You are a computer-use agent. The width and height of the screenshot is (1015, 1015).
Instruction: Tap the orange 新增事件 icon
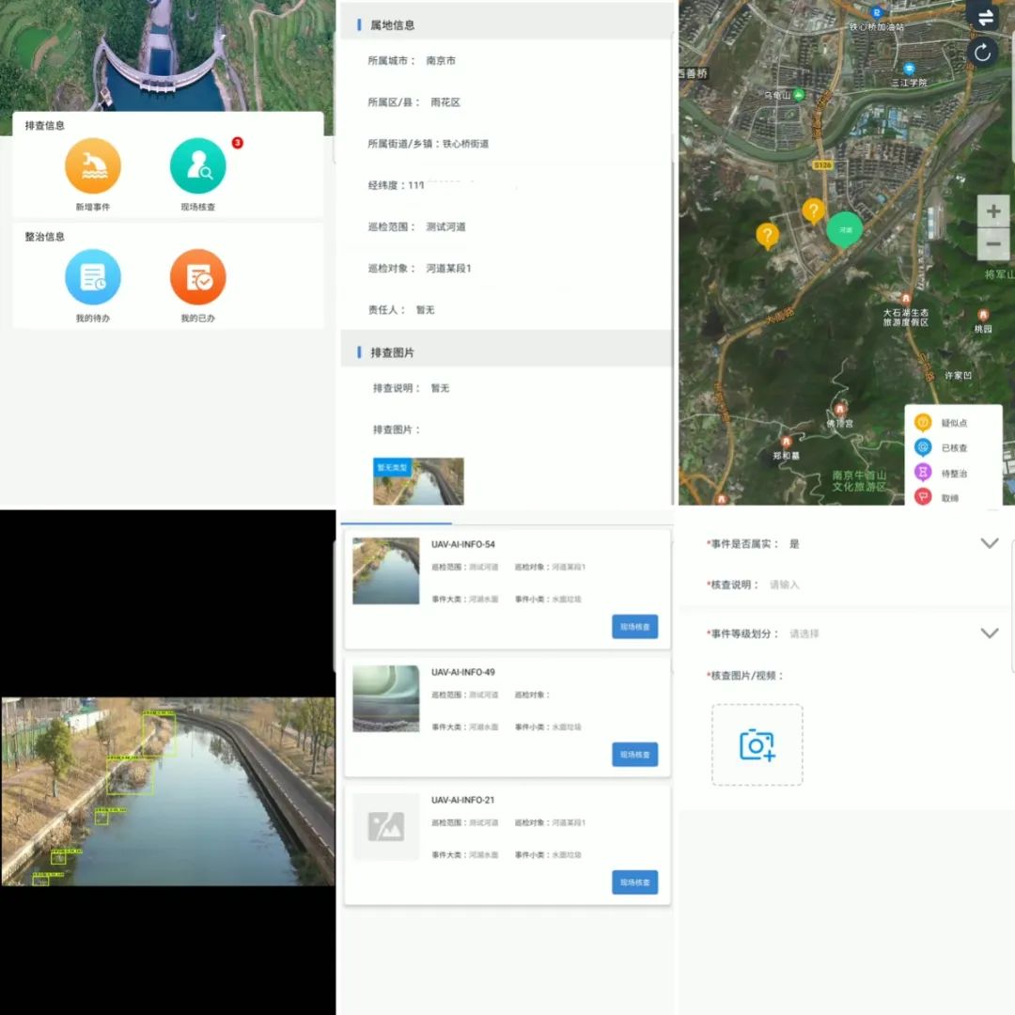(x=92, y=166)
